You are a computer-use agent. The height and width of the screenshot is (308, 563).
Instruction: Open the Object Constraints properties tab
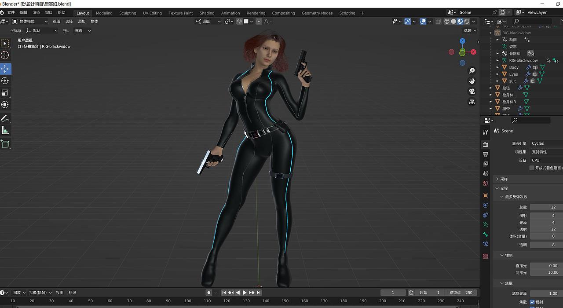click(485, 215)
